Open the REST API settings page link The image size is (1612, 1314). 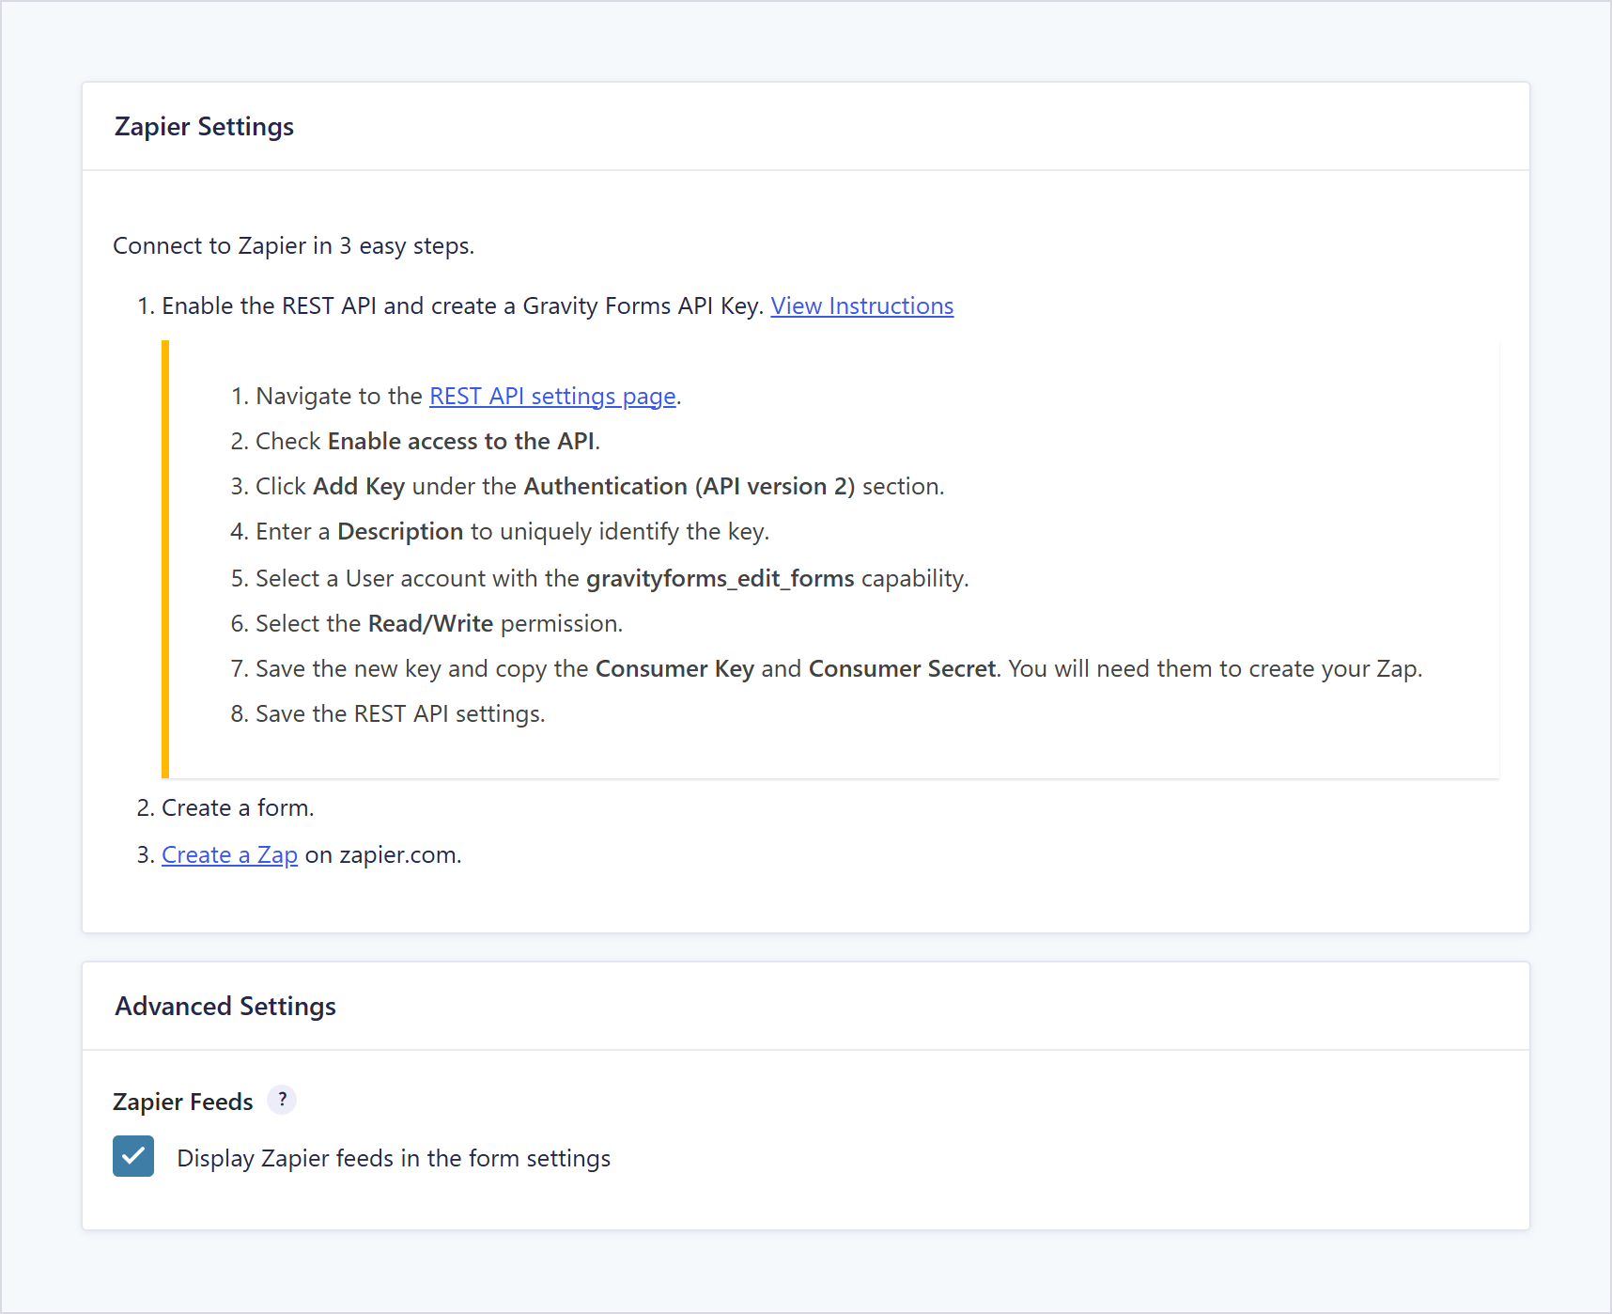[x=552, y=396]
